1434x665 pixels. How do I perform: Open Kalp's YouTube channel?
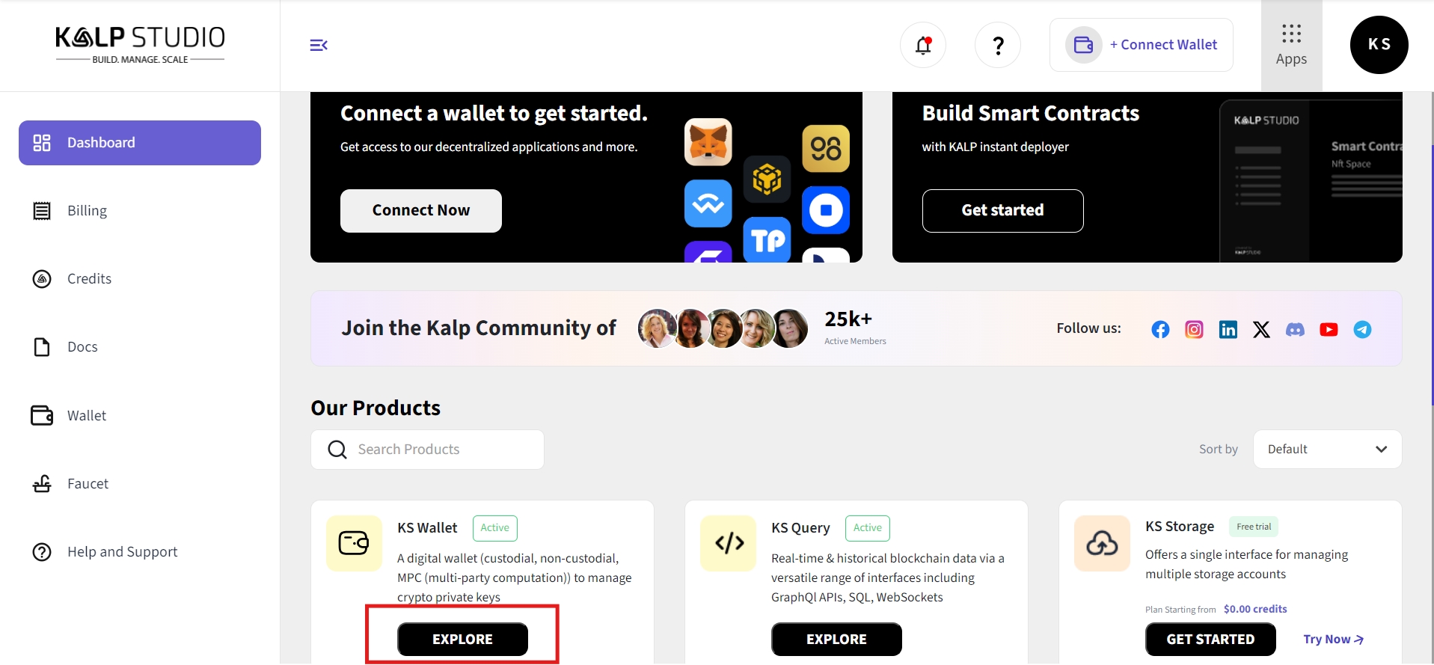1329,330
